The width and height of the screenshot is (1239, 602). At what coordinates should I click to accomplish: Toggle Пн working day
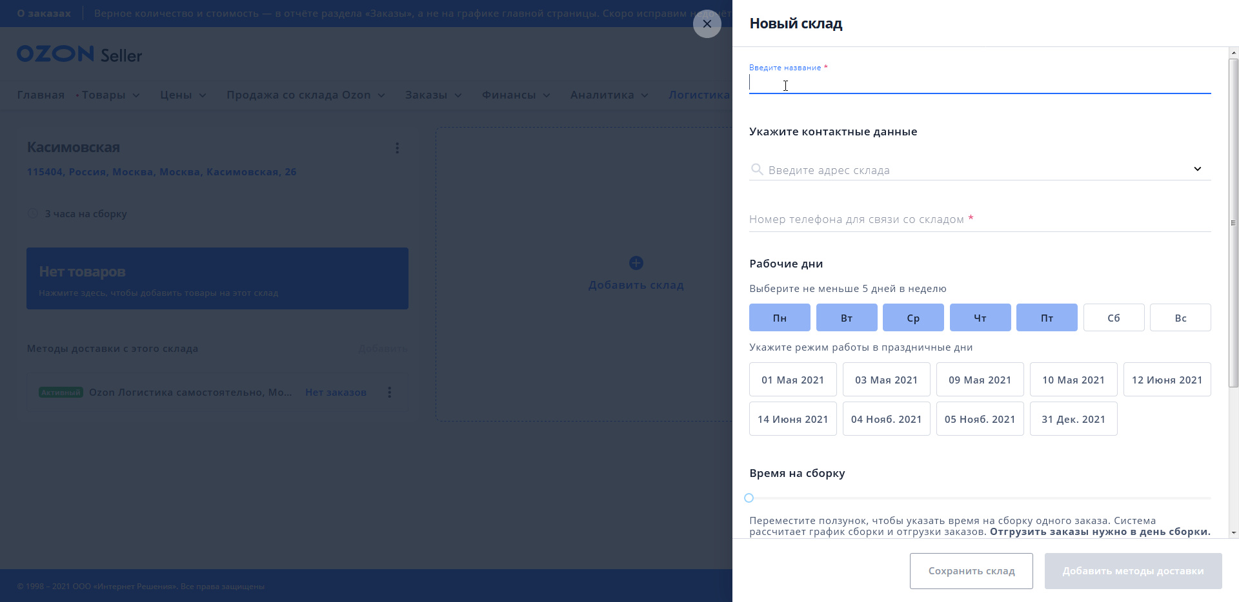780,318
